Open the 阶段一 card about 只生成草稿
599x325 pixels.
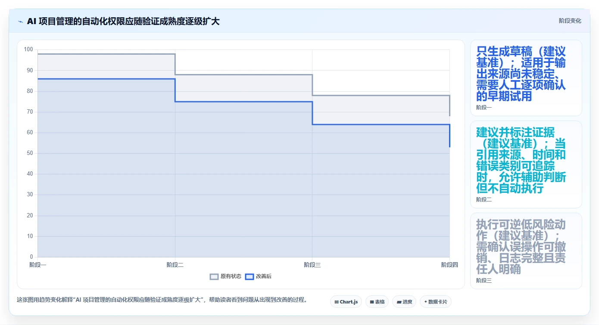pos(526,78)
